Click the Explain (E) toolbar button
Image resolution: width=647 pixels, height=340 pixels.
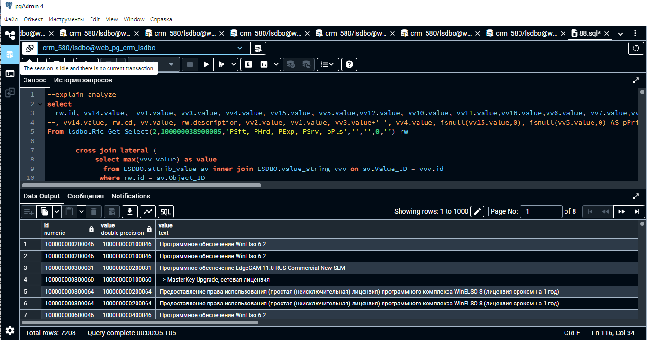(x=247, y=64)
